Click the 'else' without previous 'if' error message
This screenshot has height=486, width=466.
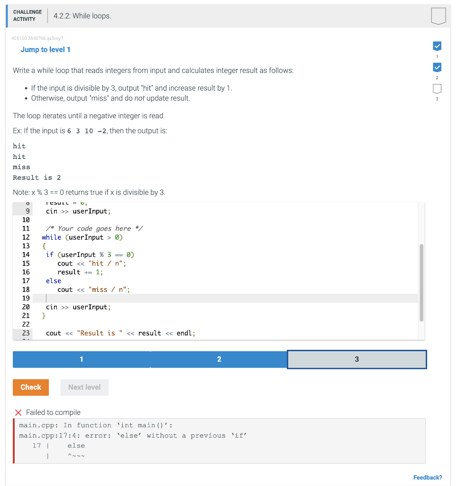[133, 436]
